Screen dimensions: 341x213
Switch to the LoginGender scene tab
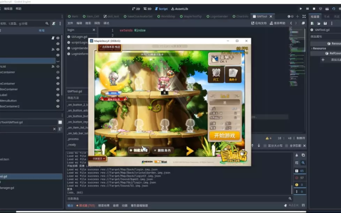point(217,16)
